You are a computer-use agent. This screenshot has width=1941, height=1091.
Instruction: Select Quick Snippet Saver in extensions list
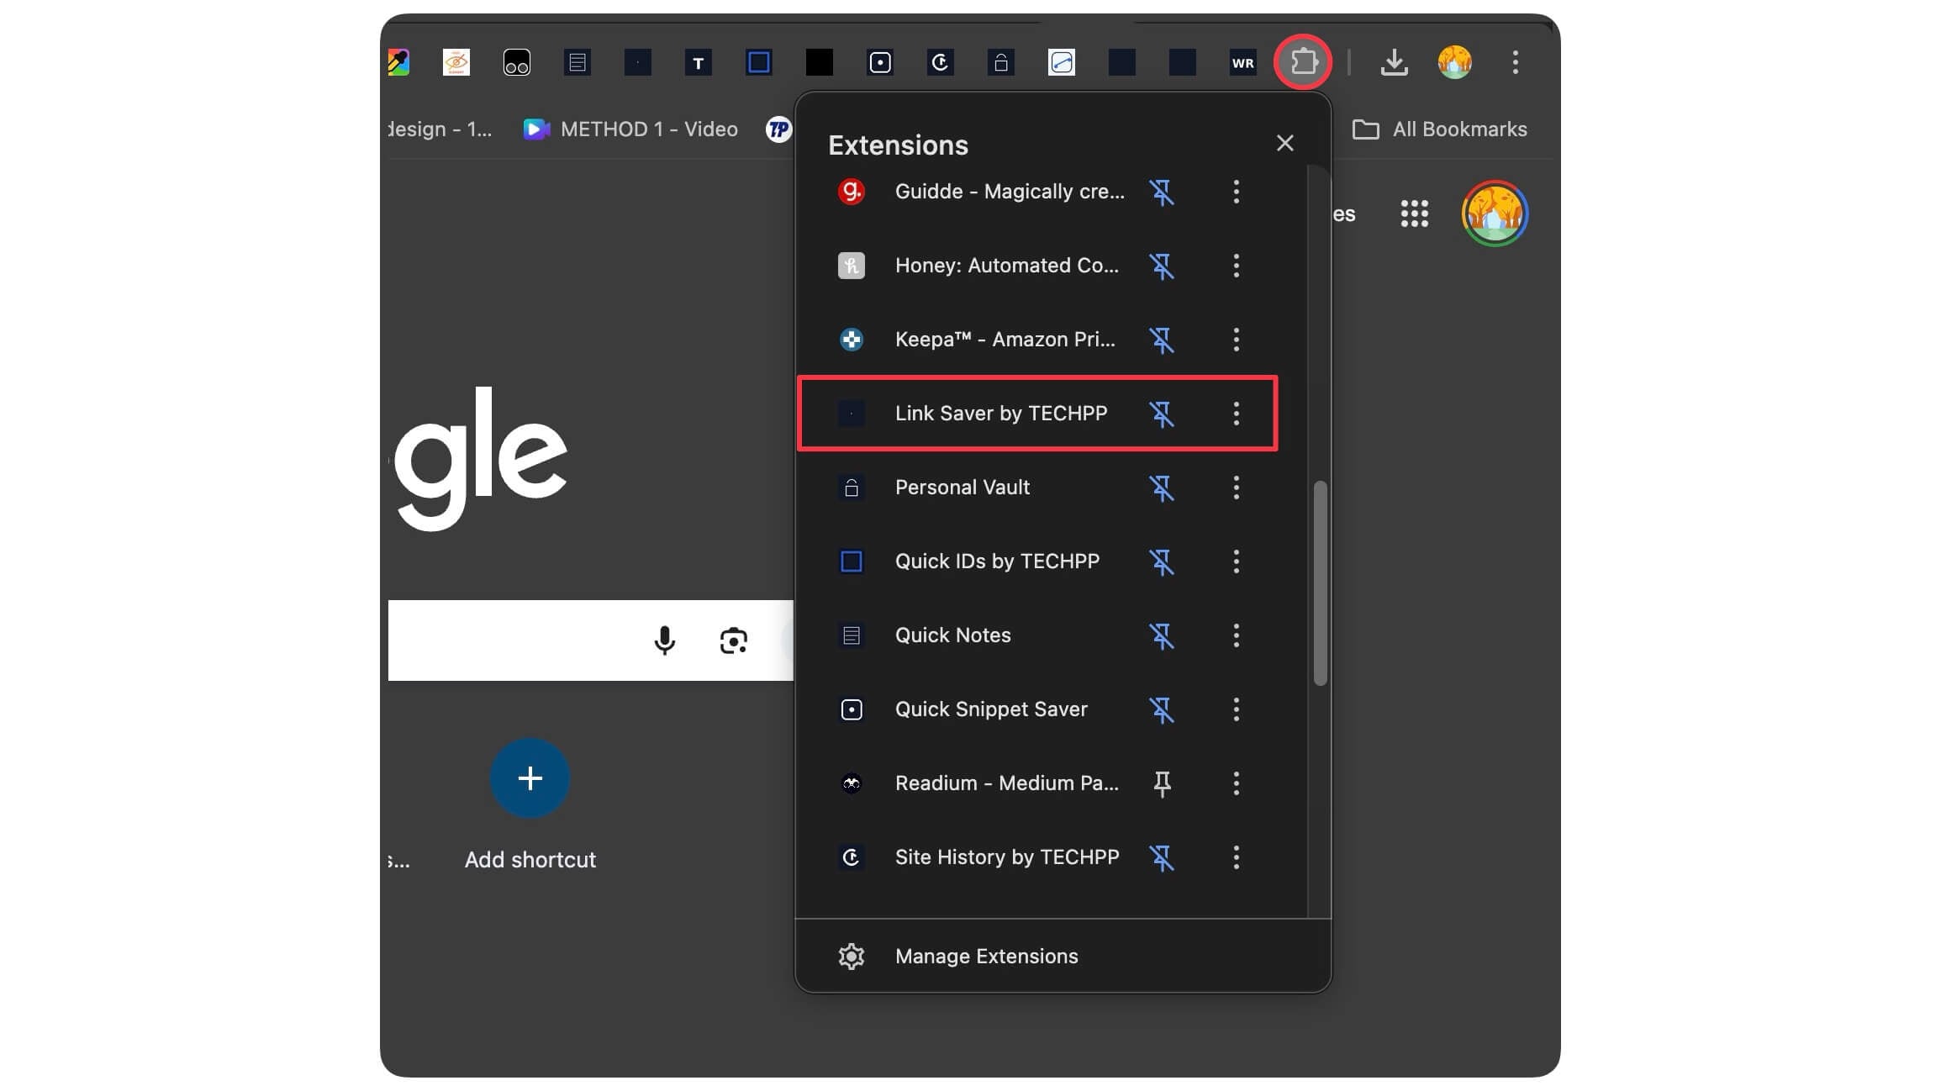coord(990,709)
